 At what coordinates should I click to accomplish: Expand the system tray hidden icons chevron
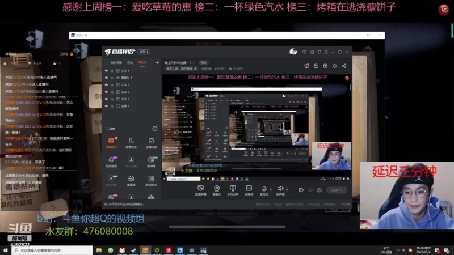pos(398,250)
